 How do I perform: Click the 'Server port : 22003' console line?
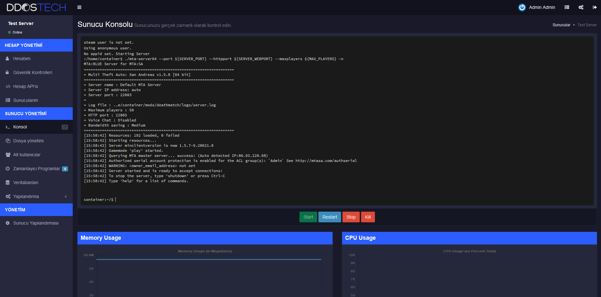pos(107,95)
